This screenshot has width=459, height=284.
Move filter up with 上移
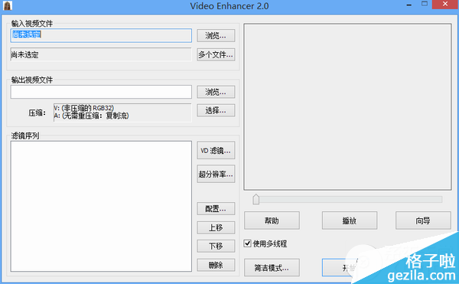(x=216, y=227)
